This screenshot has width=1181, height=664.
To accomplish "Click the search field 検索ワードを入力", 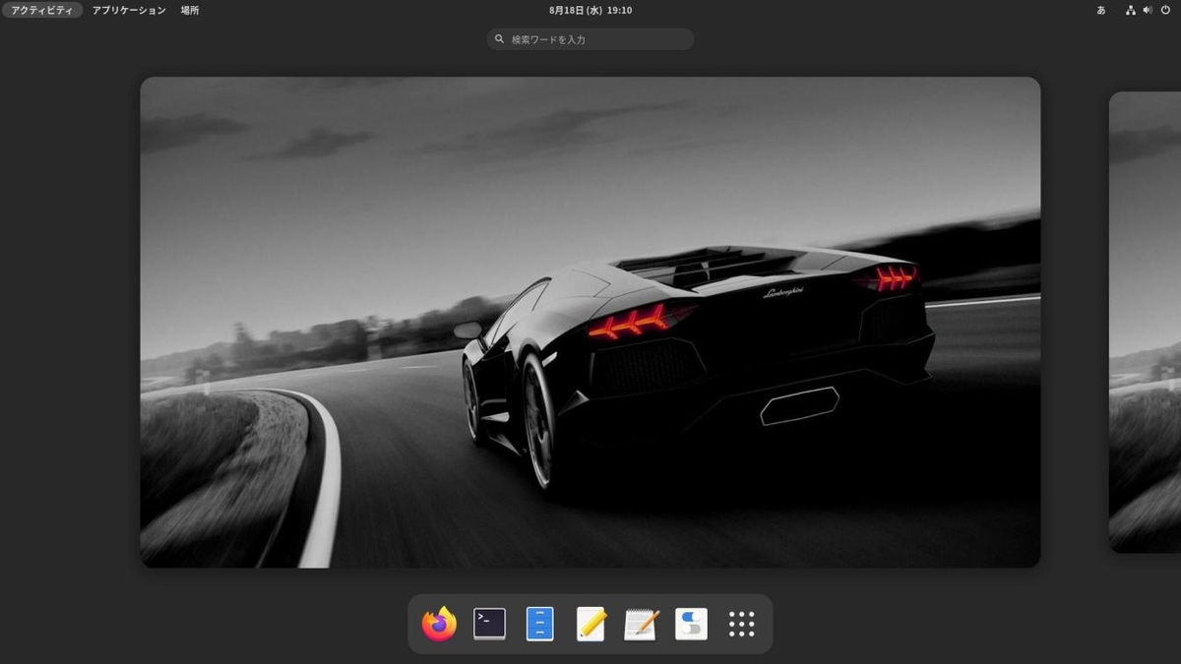I will coord(590,39).
